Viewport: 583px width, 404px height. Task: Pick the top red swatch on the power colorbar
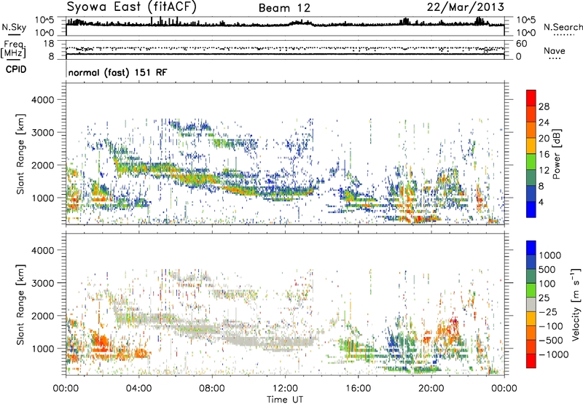tap(531, 98)
